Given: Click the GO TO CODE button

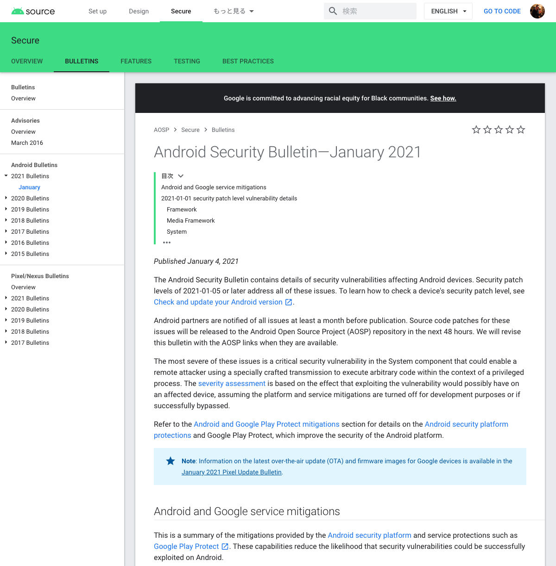Looking at the screenshot, I should click(x=502, y=11).
